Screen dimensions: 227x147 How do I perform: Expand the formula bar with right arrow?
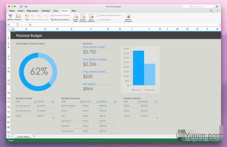pos(220,25)
